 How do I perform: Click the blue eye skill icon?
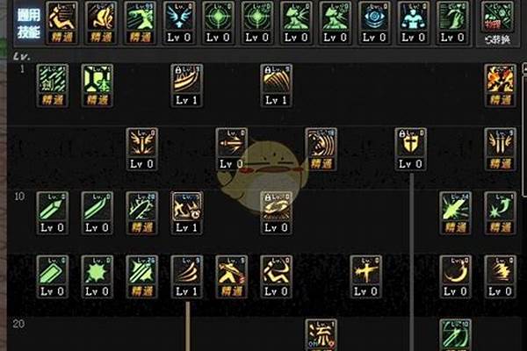(x=374, y=22)
